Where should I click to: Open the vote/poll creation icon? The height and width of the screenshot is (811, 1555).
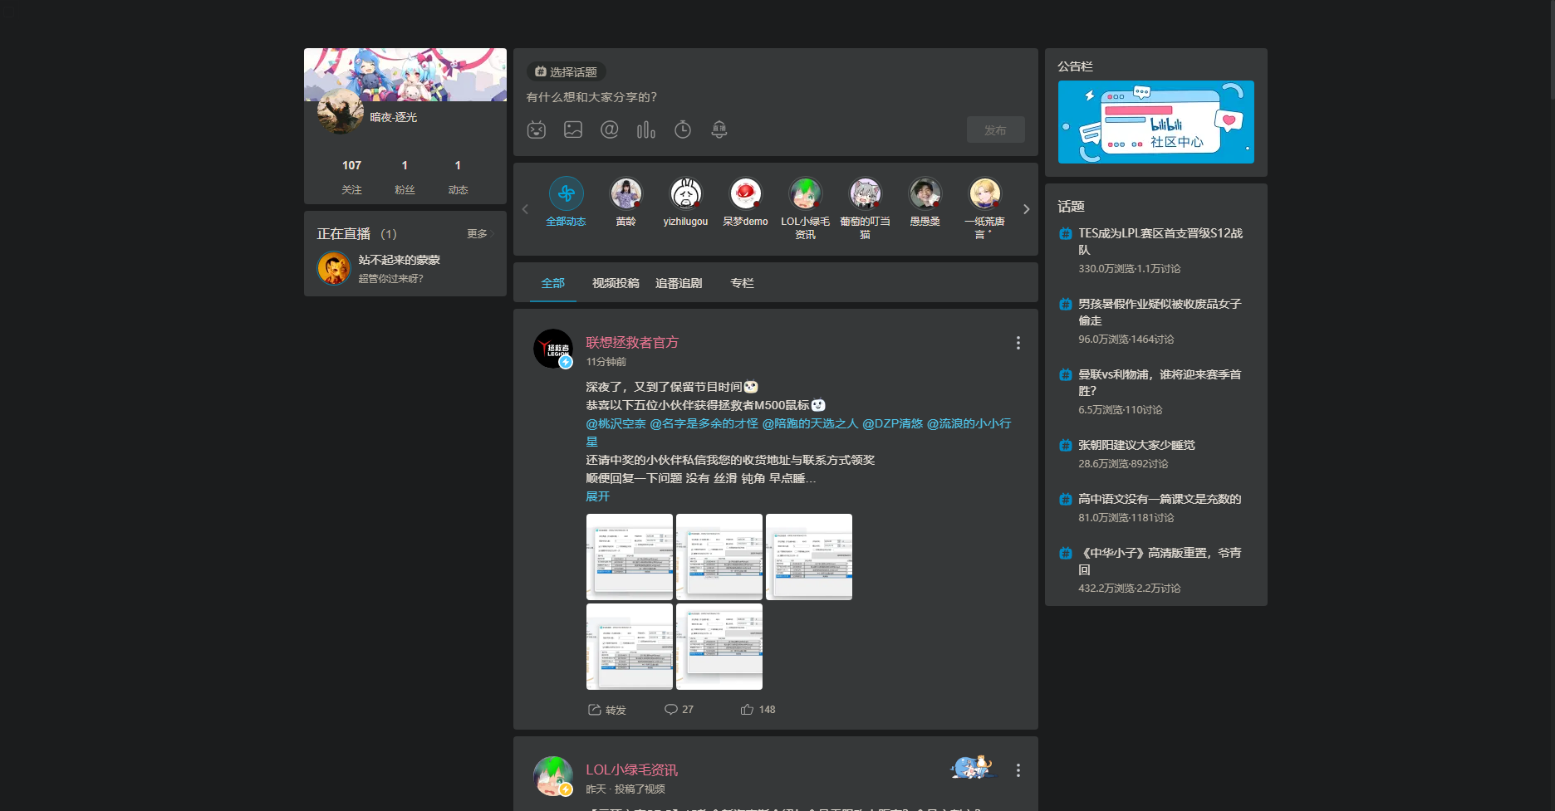tap(646, 129)
